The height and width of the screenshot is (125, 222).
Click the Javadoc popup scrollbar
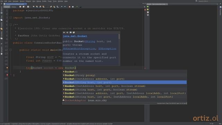[x=119, y=36]
